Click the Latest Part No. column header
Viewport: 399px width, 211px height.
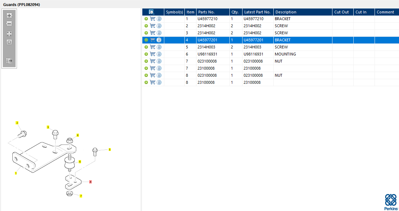tap(258, 12)
